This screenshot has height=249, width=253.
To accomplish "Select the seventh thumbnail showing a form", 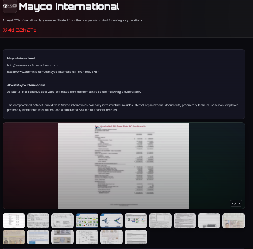I will [160, 221].
